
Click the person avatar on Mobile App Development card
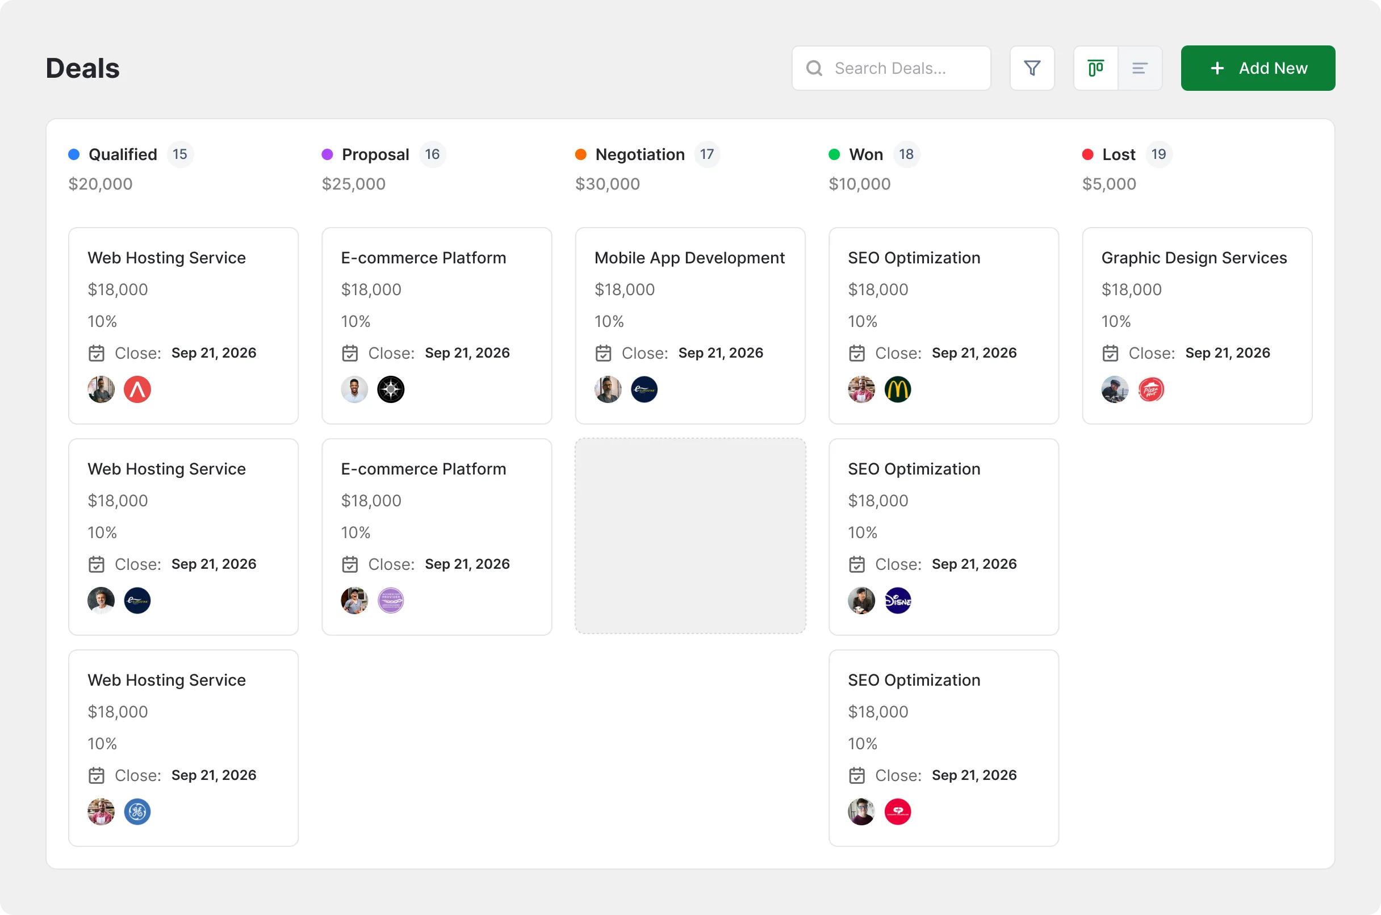coord(608,389)
